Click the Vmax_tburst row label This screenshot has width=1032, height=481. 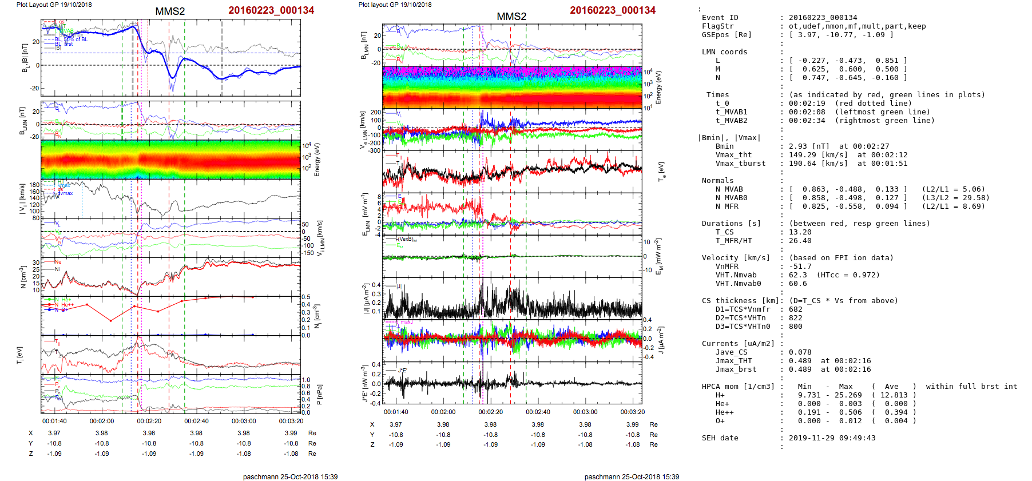coord(740,164)
